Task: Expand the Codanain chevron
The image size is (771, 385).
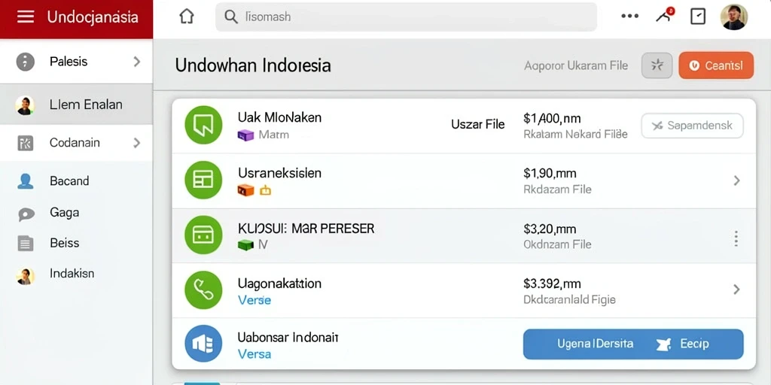Action: (x=137, y=143)
